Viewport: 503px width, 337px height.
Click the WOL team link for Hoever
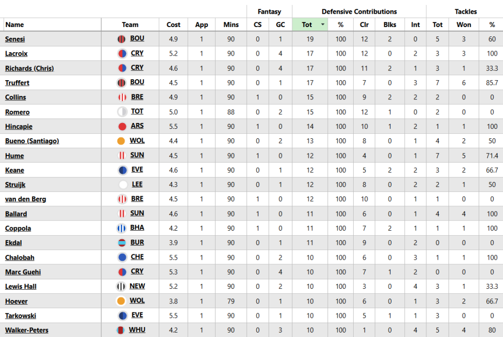click(137, 301)
